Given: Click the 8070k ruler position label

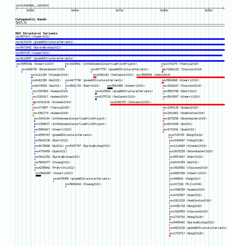Looking at the screenshot, I should (x=120, y=10).
